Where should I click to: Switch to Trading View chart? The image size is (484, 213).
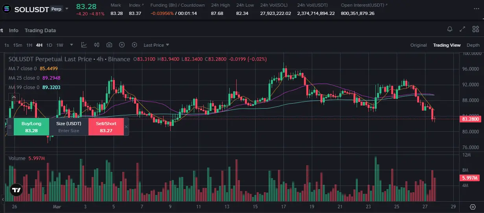pos(447,45)
